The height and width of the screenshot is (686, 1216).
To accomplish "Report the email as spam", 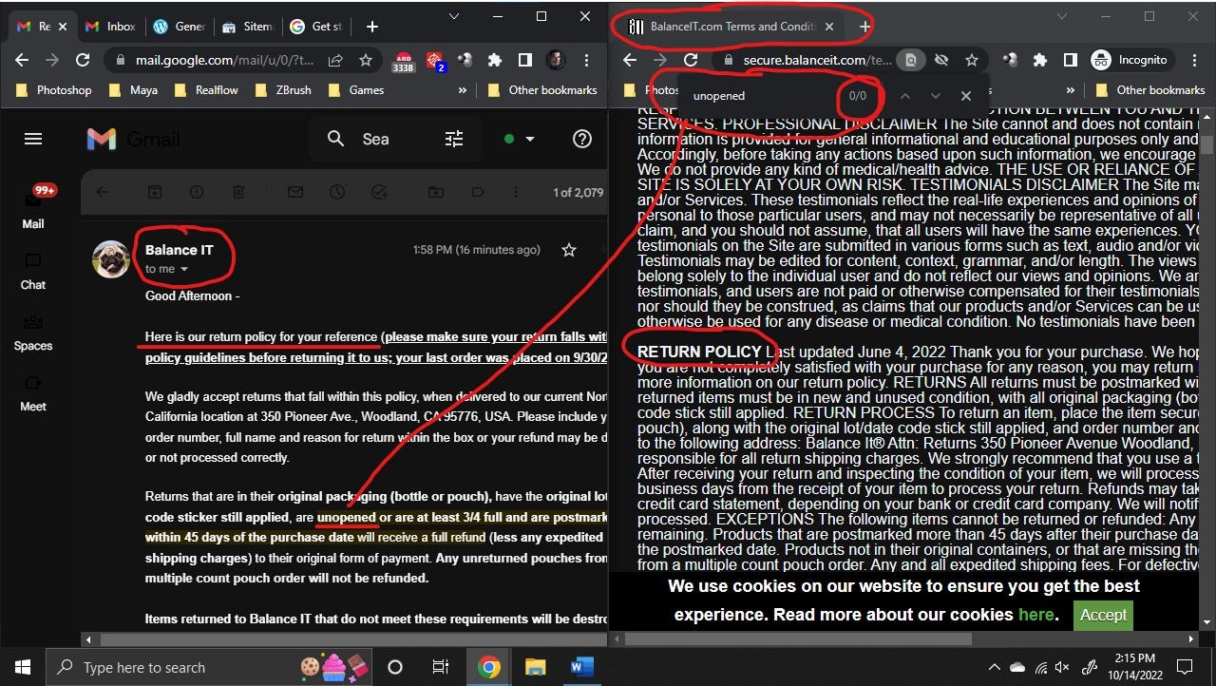I will (x=196, y=192).
